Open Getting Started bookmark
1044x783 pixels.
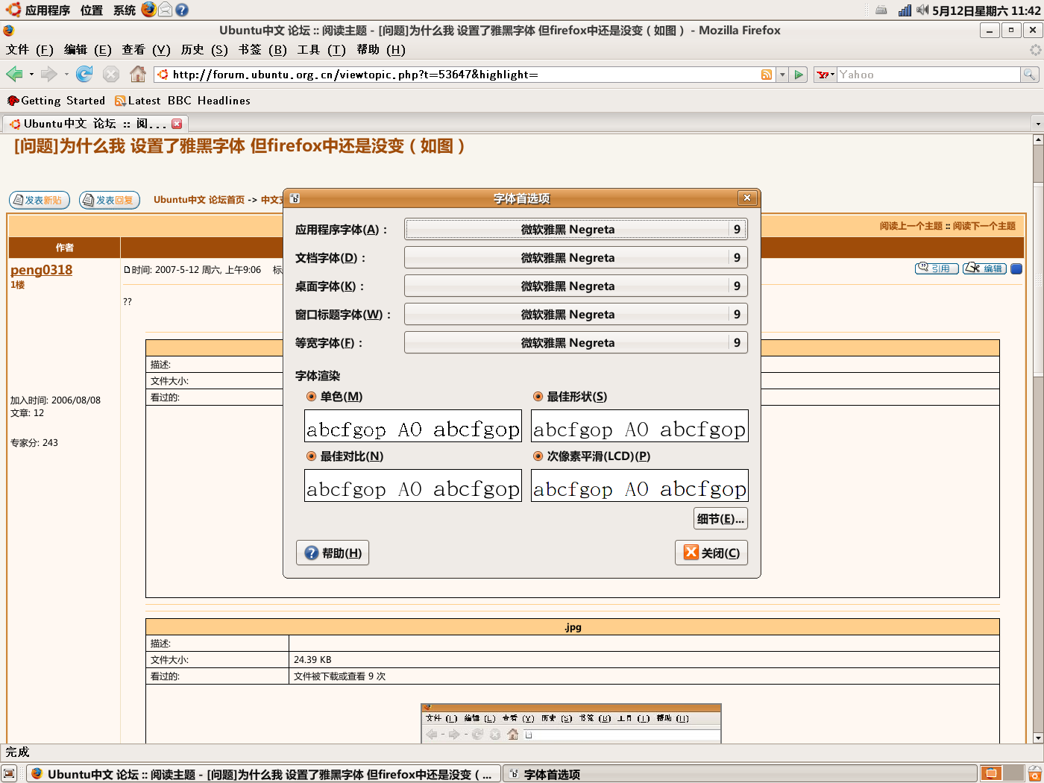pyautogui.click(x=56, y=101)
